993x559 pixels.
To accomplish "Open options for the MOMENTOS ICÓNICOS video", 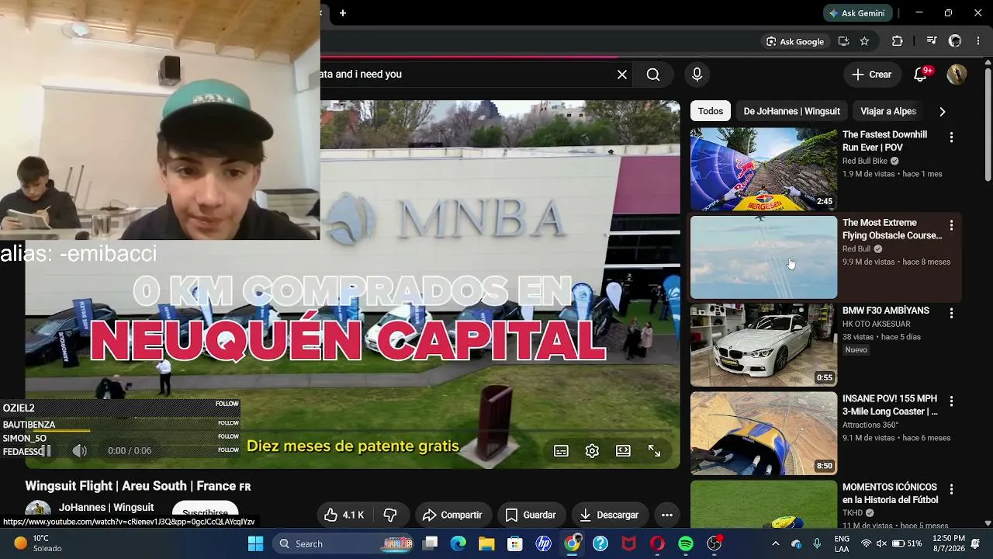I will click(951, 489).
